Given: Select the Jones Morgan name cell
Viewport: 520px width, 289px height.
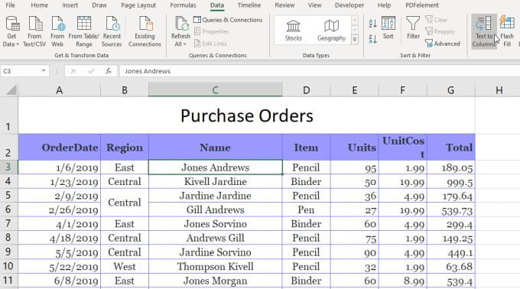Looking at the screenshot, I should tap(215, 281).
